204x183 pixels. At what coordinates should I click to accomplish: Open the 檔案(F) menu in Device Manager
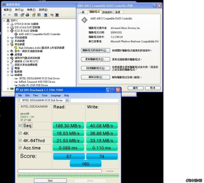pos(8,10)
